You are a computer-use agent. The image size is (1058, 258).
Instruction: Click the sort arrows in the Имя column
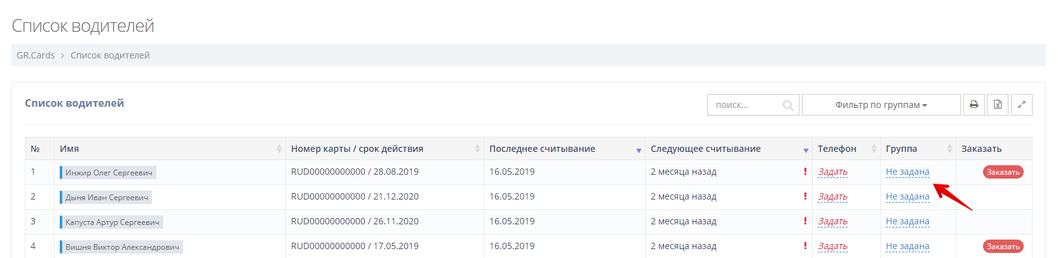279,149
